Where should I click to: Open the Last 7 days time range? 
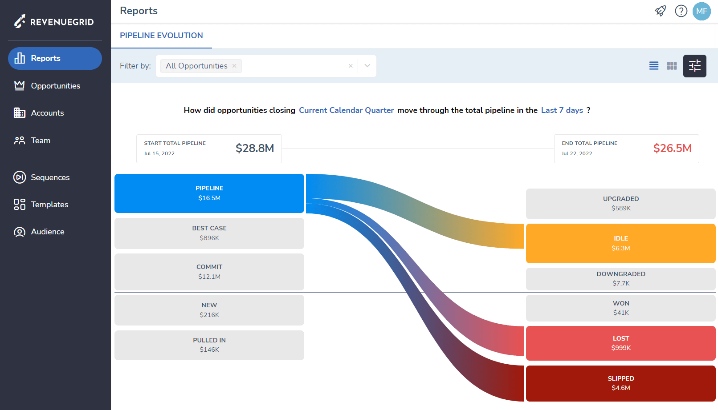pos(562,110)
